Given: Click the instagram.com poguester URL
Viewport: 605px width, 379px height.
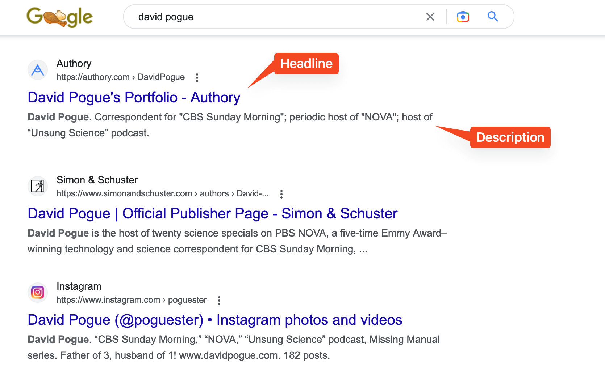Looking at the screenshot, I should point(132,300).
